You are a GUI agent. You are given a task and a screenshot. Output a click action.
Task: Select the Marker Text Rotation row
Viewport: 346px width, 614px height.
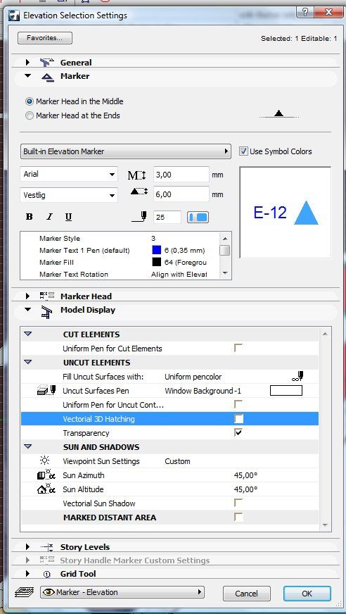pyautogui.click(x=120, y=274)
